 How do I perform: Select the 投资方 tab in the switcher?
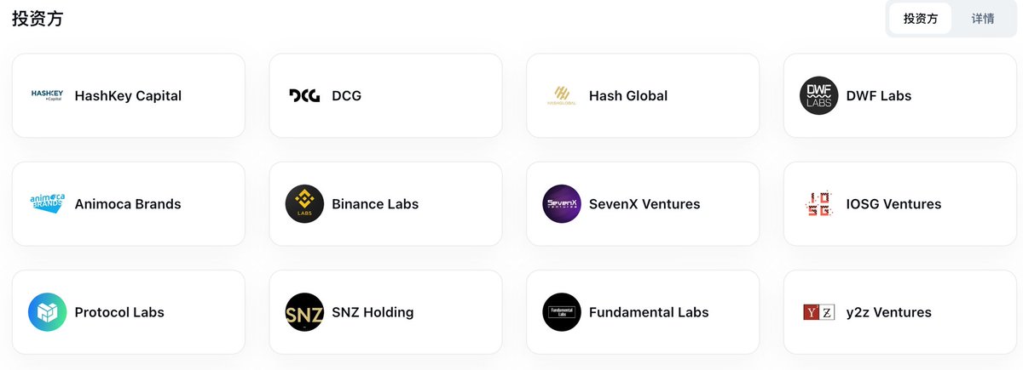(x=920, y=19)
